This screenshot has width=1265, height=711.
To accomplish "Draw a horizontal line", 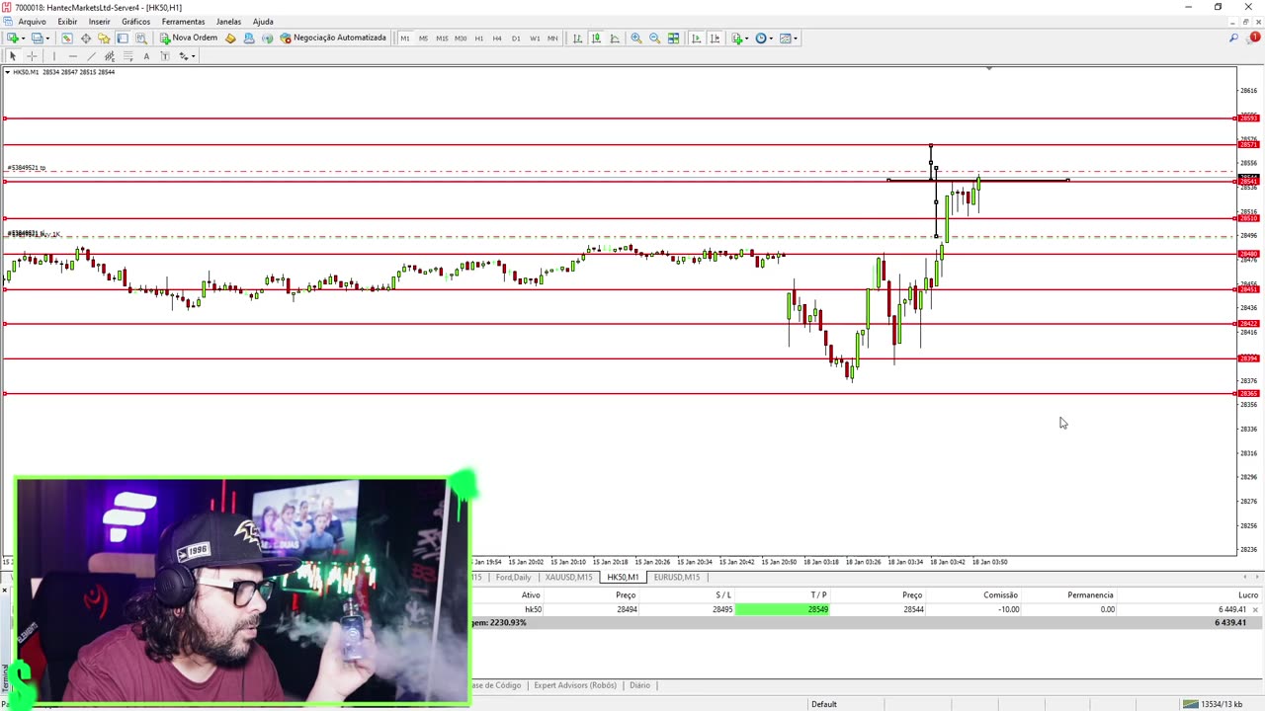I will point(73,56).
